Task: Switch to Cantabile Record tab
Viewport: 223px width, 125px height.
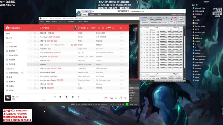Action: coord(92,14)
